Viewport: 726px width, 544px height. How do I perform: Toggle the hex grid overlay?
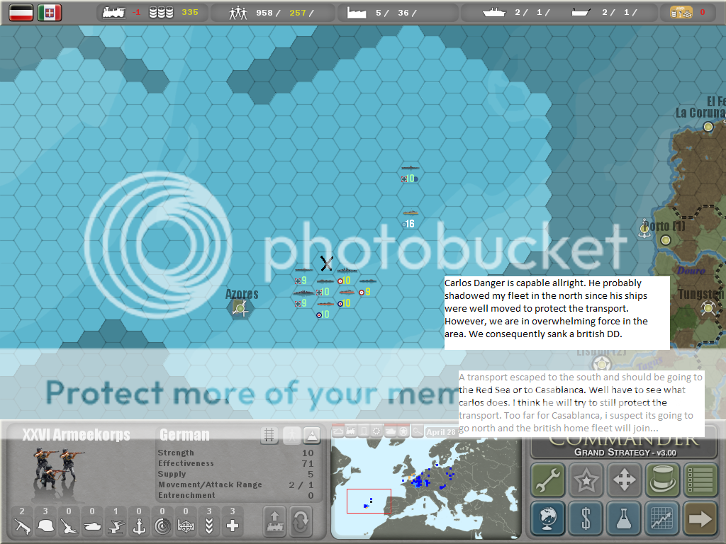268,435
